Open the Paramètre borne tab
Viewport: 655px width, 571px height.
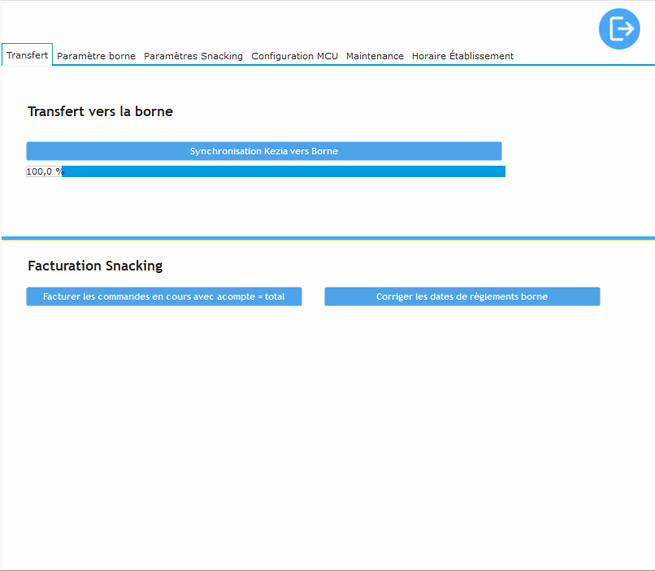tap(96, 56)
